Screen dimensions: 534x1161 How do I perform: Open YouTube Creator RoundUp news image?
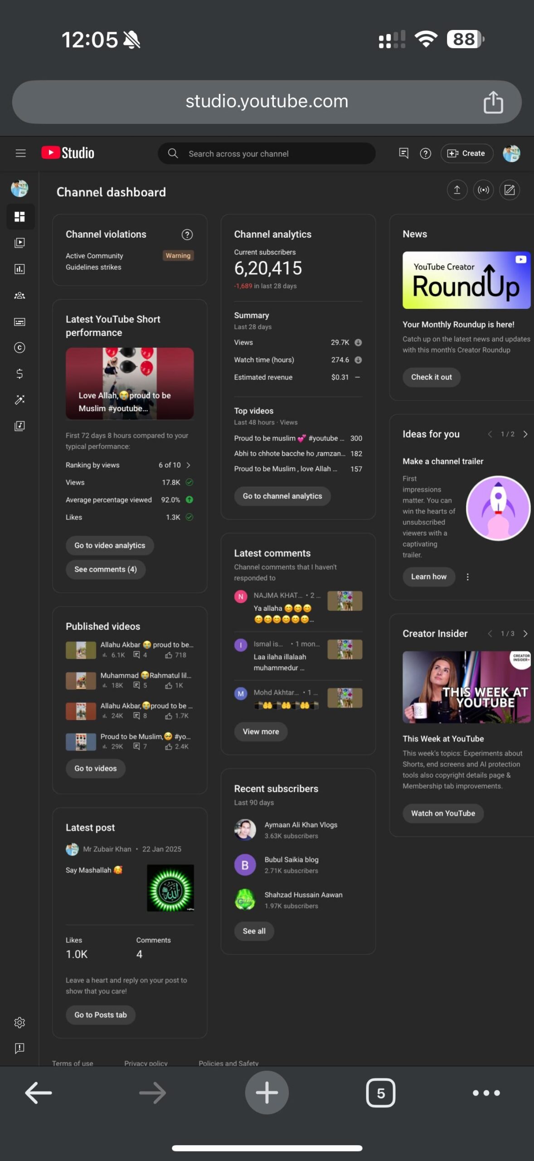(x=466, y=280)
